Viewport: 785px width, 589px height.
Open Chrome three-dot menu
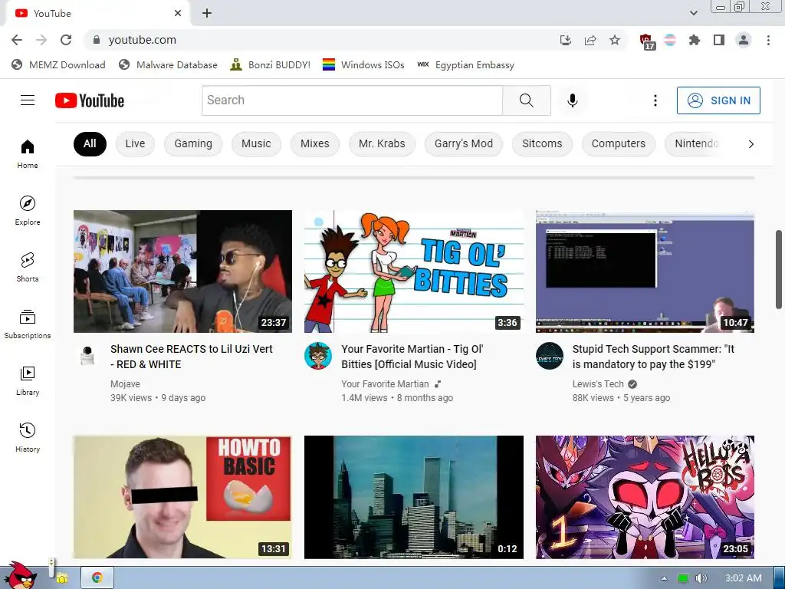click(768, 40)
